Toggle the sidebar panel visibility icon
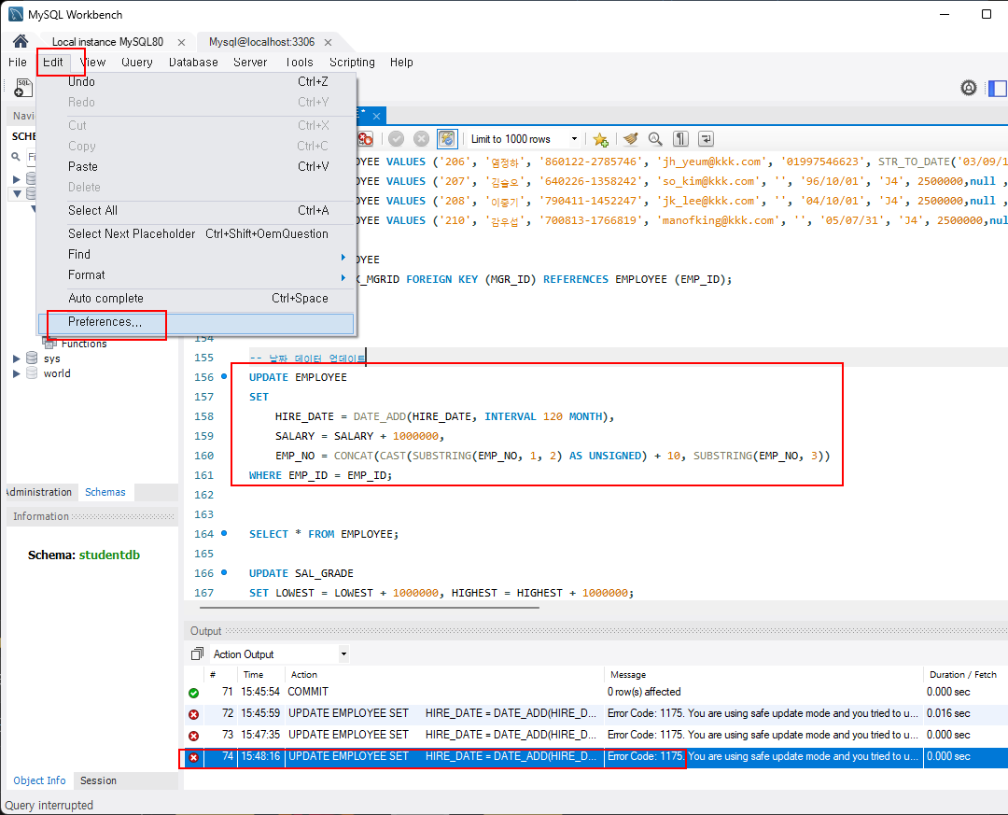This screenshot has height=815, width=1008. (x=998, y=88)
